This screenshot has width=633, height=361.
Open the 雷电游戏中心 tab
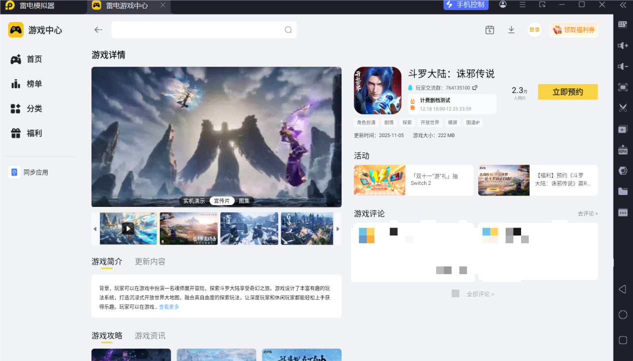[127, 6]
